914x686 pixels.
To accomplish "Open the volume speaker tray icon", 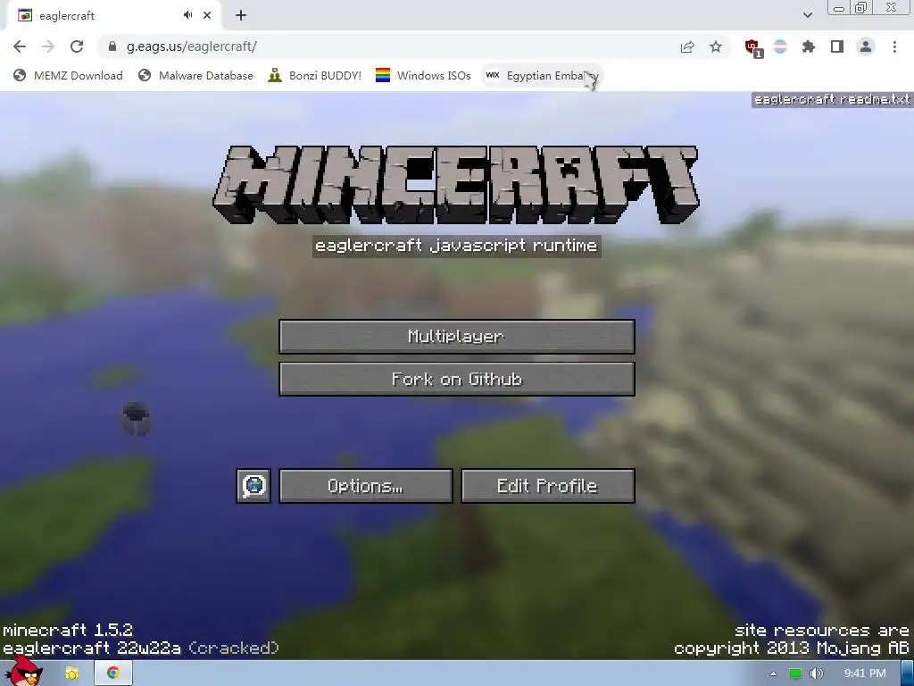I will pos(817,673).
